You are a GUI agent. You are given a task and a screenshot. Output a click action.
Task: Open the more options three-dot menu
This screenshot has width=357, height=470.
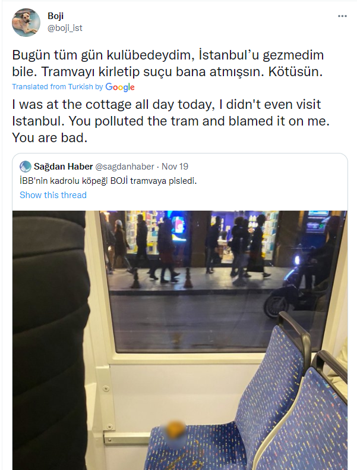pyautogui.click(x=342, y=16)
